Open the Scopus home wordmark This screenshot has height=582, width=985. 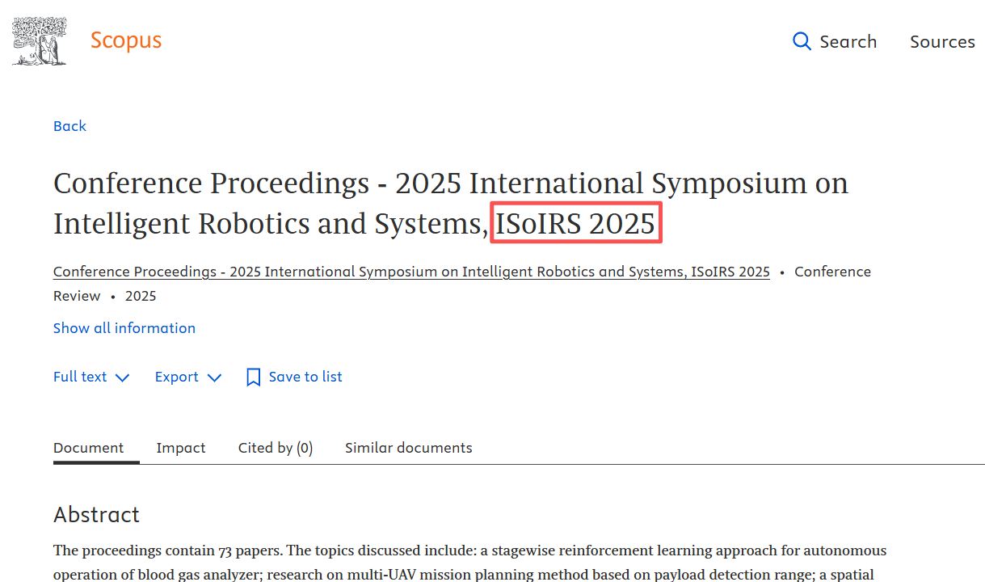(x=125, y=40)
